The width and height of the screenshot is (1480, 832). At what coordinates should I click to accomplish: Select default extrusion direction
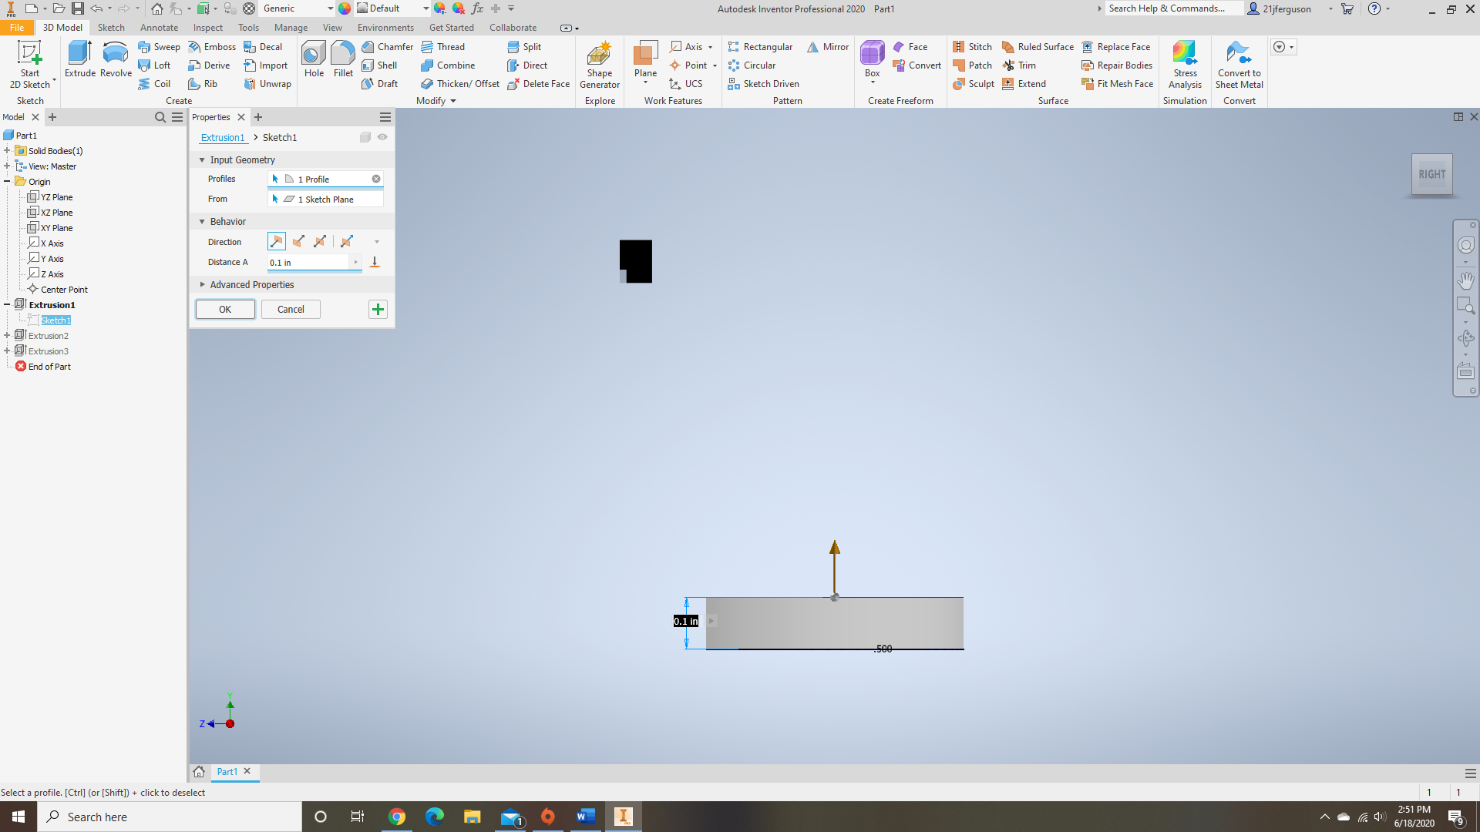[x=277, y=242]
